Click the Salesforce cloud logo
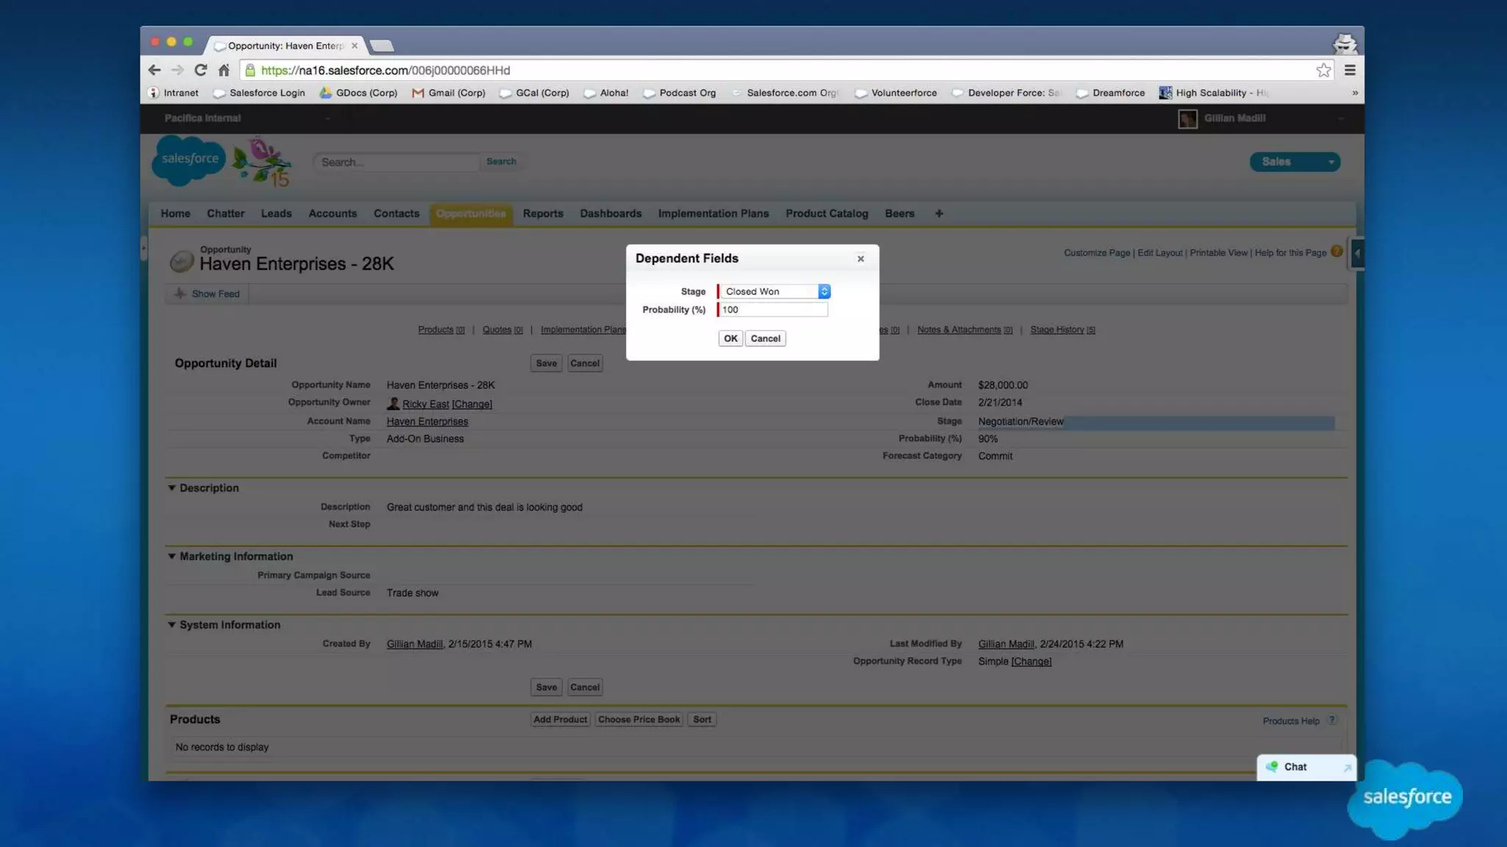The image size is (1507, 847). click(189, 160)
